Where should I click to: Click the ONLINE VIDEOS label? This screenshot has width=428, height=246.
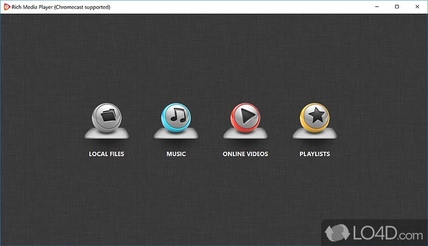(246, 154)
